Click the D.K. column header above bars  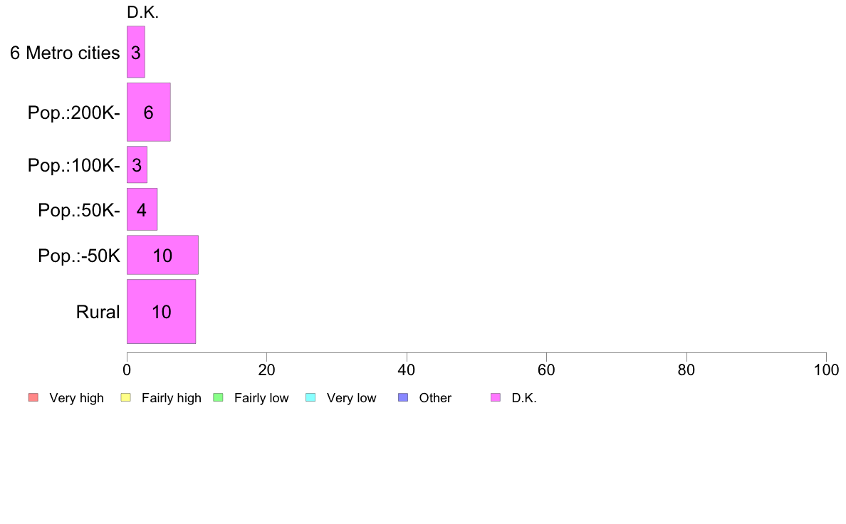tap(143, 12)
